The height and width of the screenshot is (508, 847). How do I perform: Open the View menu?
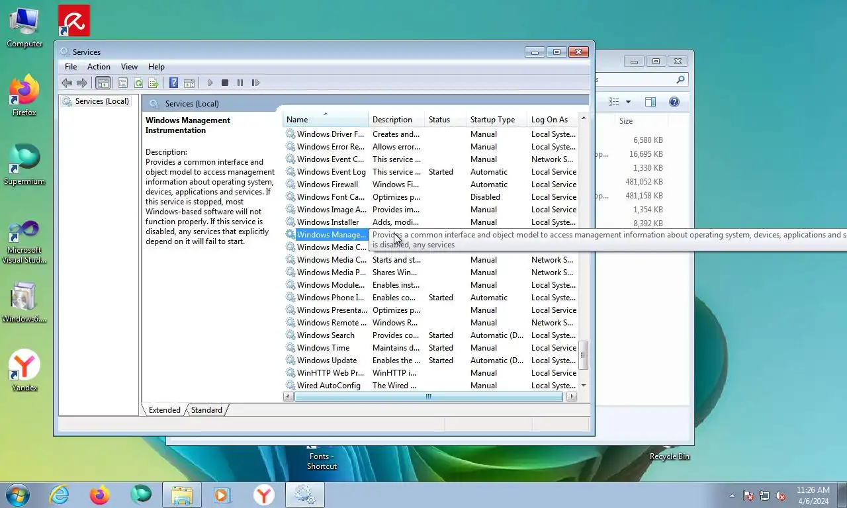[x=129, y=67]
